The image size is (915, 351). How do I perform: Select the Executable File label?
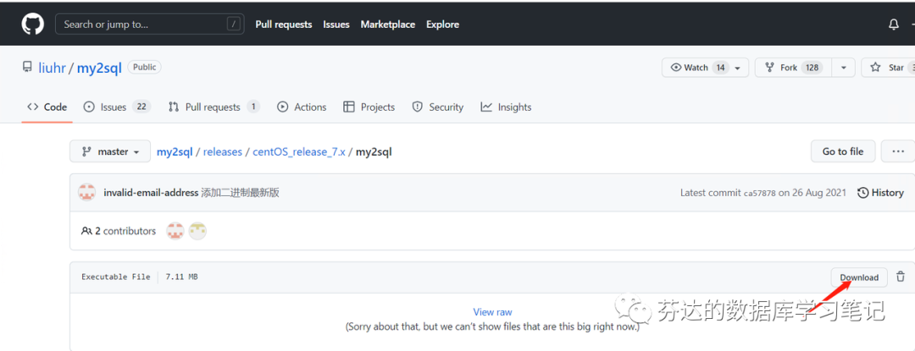pos(115,277)
